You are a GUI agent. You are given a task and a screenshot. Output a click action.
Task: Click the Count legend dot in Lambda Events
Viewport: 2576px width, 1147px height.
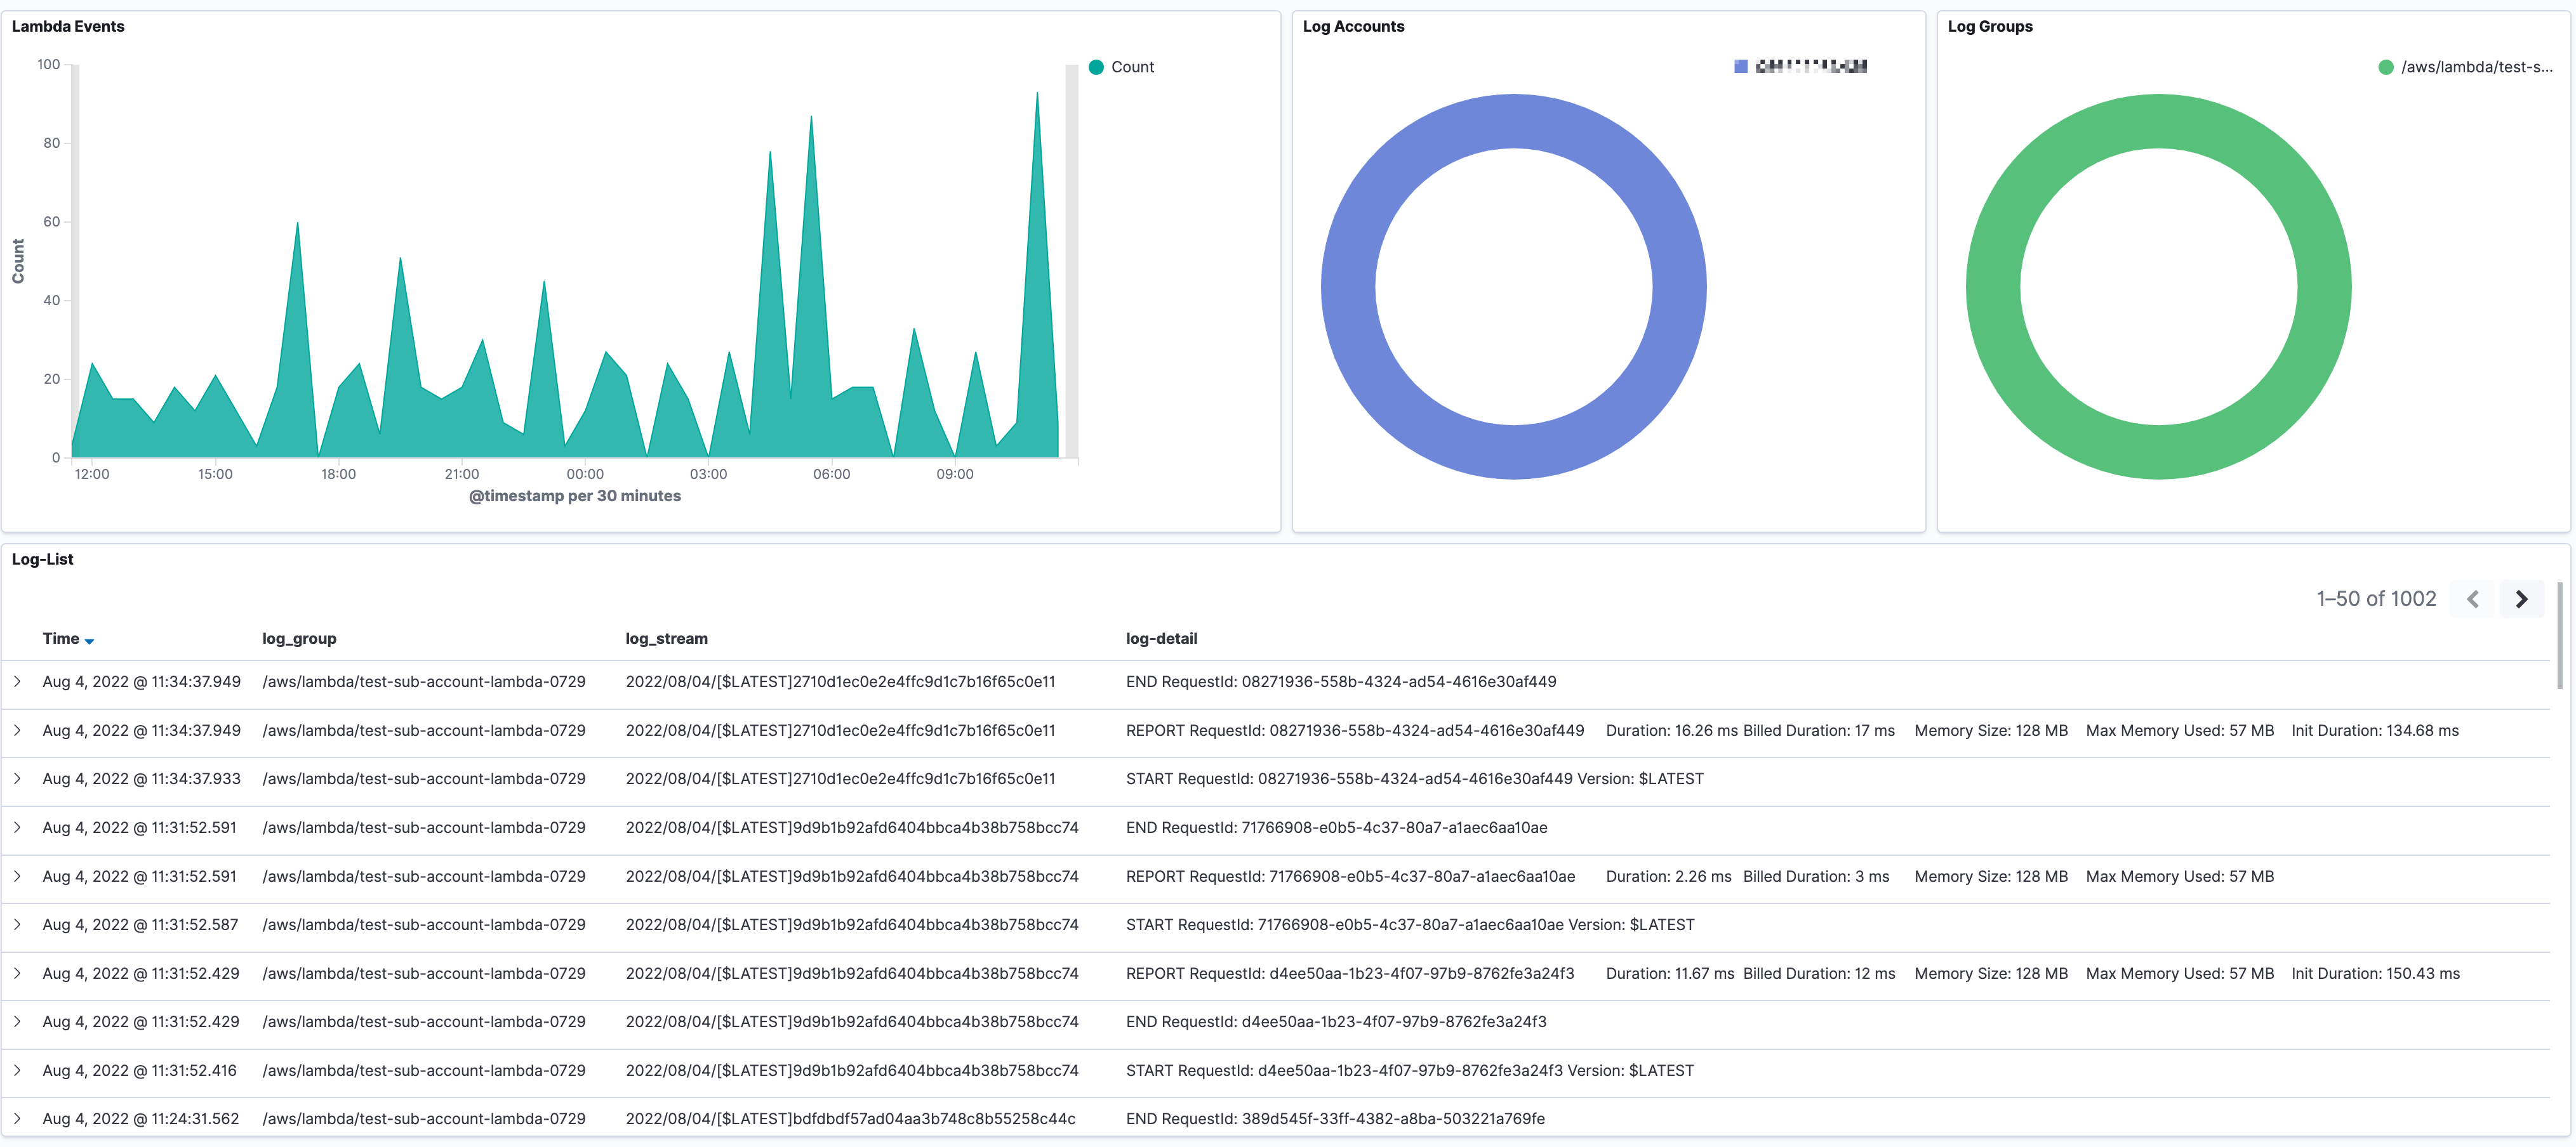click(1096, 66)
